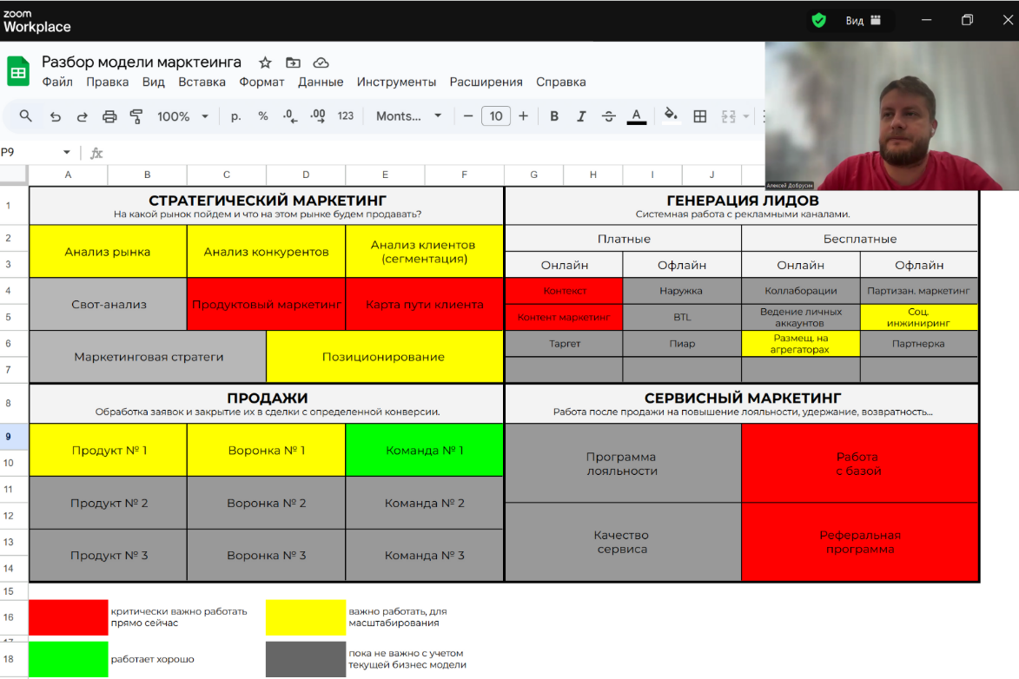Click the redo arrow icon
1019x679 pixels.
pyautogui.click(x=83, y=116)
